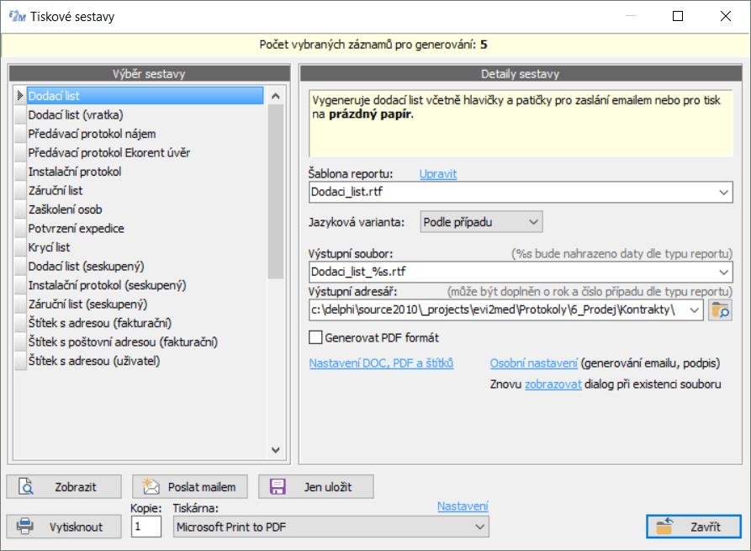Click the Detaily sestavy panel header

(521, 74)
